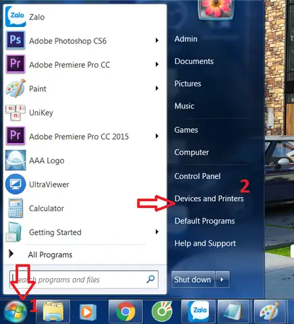
Task: Click the Getting Started icon
Action: [14, 232]
